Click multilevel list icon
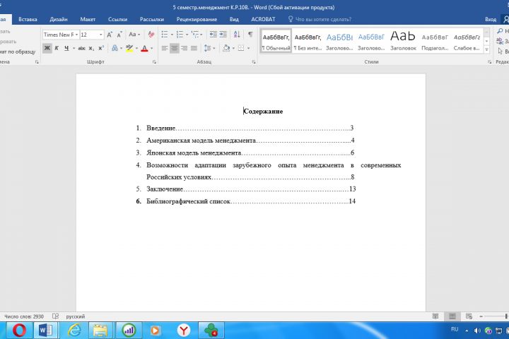The height and width of the screenshot is (339, 509). (x=195, y=35)
